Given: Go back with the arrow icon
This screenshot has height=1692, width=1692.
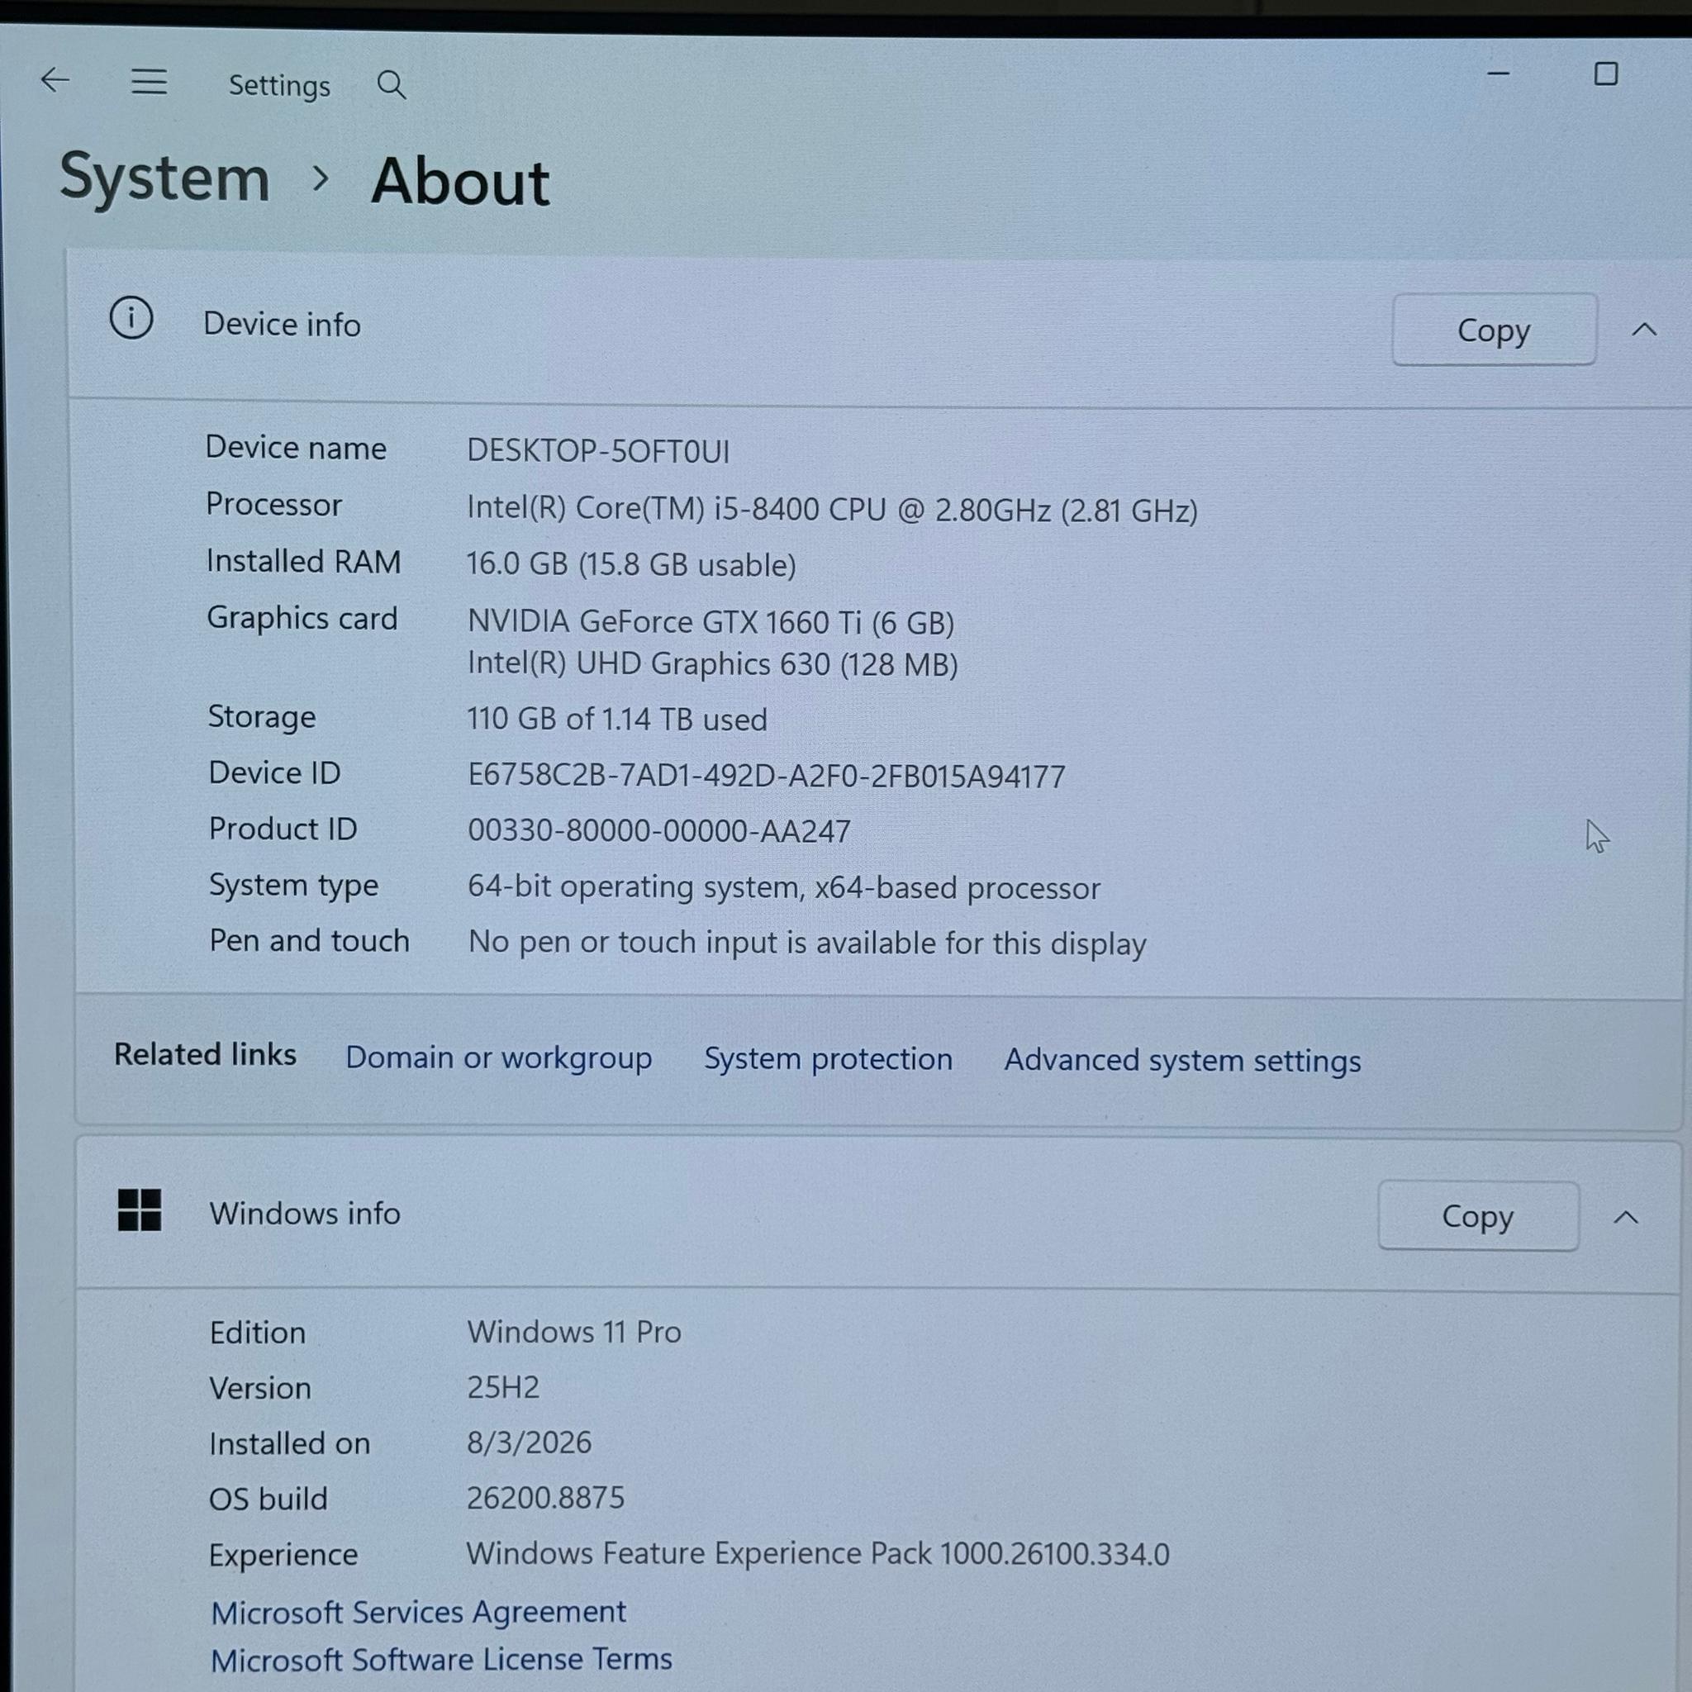Looking at the screenshot, I should pyautogui.click(x=55, y=81).
